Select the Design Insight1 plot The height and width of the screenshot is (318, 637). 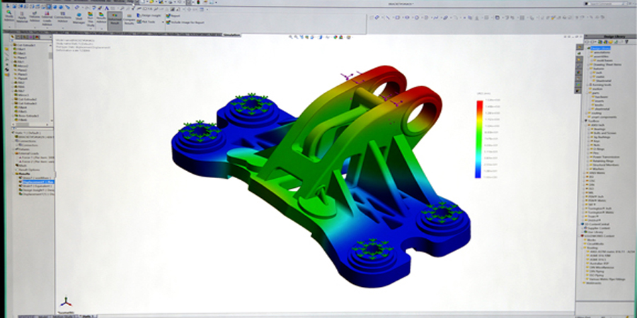pos(36,190)
